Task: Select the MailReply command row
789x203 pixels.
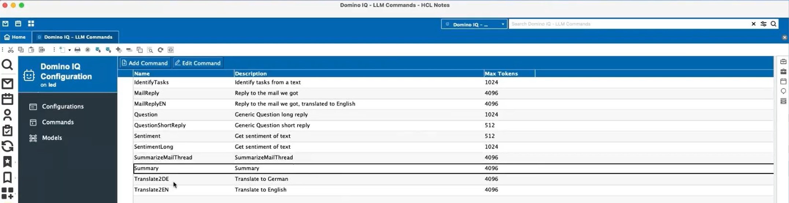Action: point(453,93)
